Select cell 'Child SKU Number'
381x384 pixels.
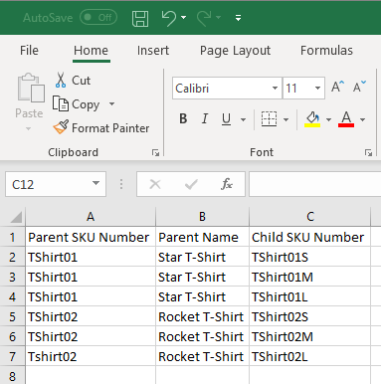(309, 237)
